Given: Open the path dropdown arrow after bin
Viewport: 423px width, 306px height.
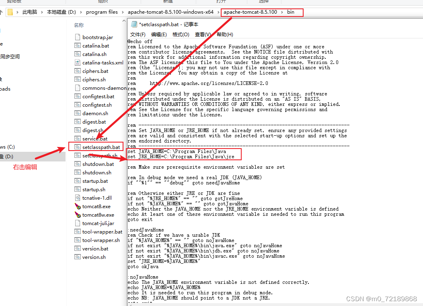Looking at the screenshot, I should (x=299, y=12).
